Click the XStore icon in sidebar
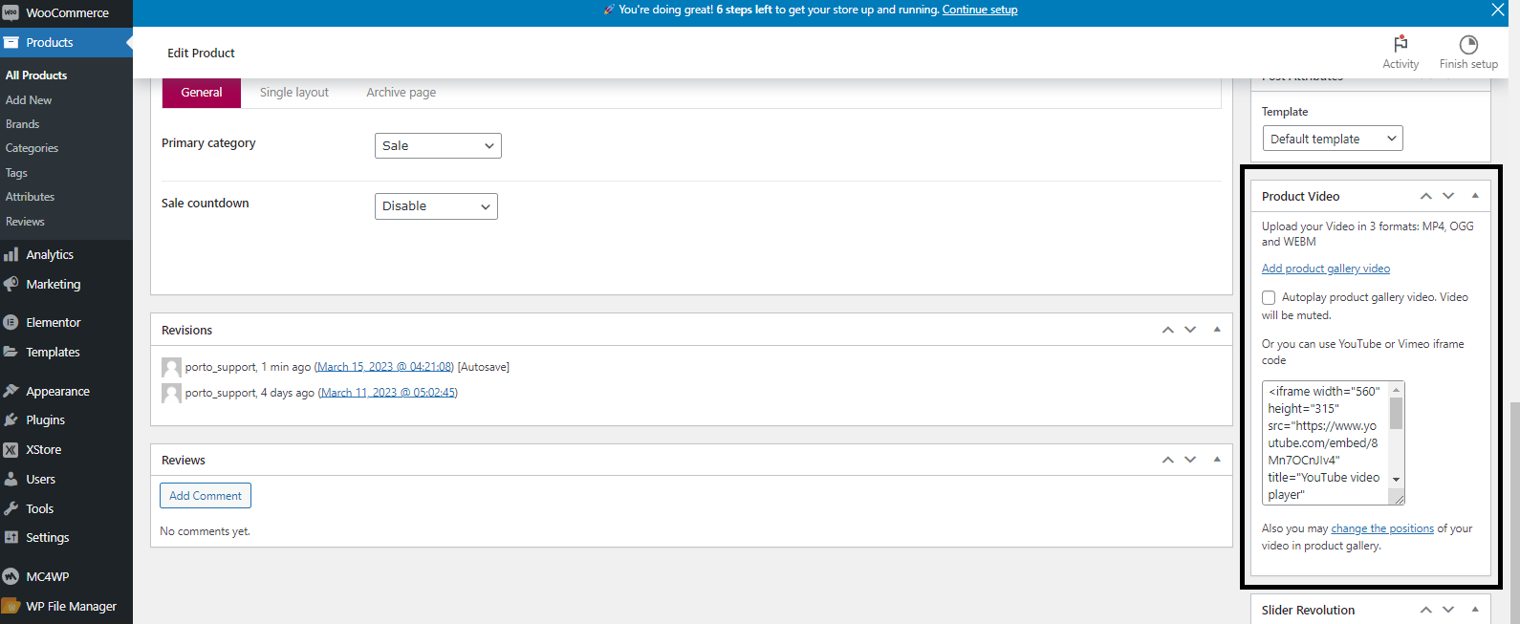The image size is (1520, 624). [x=11, y=449]
